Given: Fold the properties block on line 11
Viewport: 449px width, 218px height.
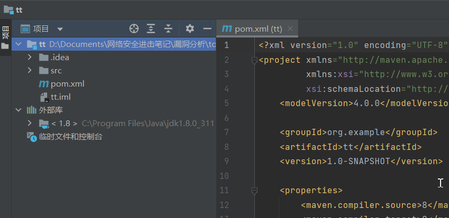Looking at the screenshot, I should 254,191.
